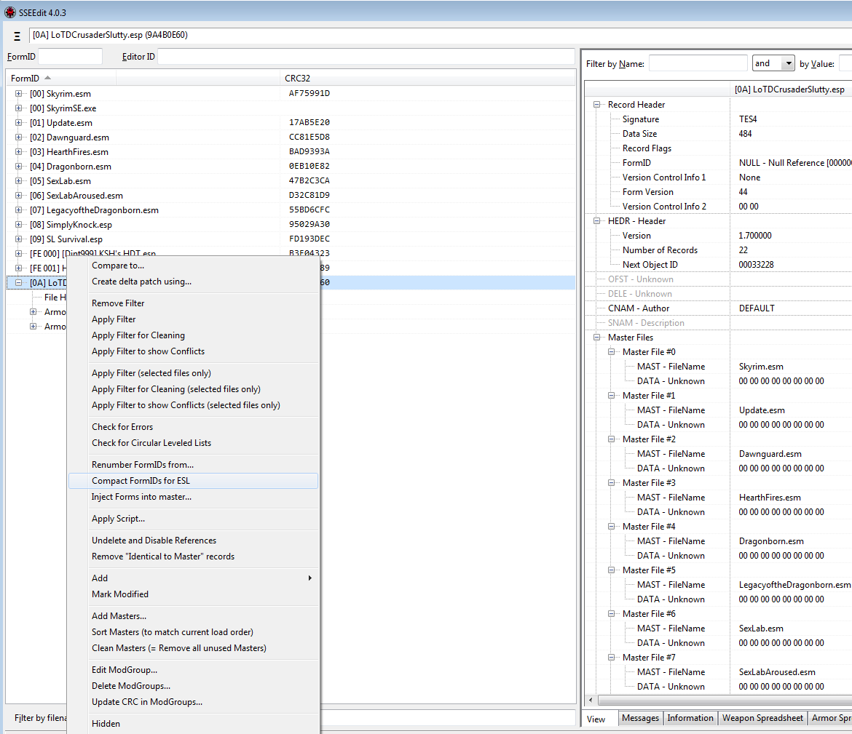Select the [00] SkyrimSE.exe row

(291, 108)
